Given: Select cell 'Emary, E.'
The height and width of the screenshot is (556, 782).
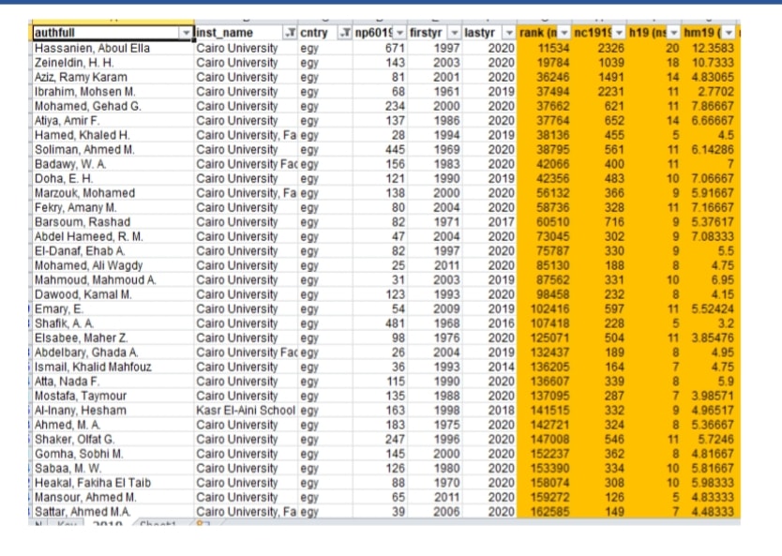Looking at the screenshot, I should (x=113, y=309).
